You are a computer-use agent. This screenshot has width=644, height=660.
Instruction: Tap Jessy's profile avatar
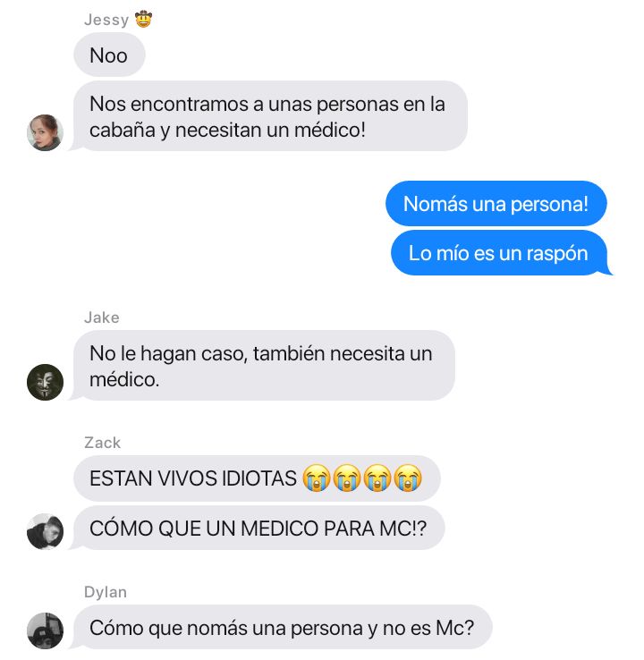coord(45,132)
